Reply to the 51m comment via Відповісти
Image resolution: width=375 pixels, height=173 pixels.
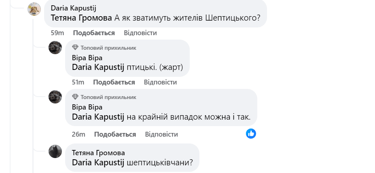click(x=160, y=82)
